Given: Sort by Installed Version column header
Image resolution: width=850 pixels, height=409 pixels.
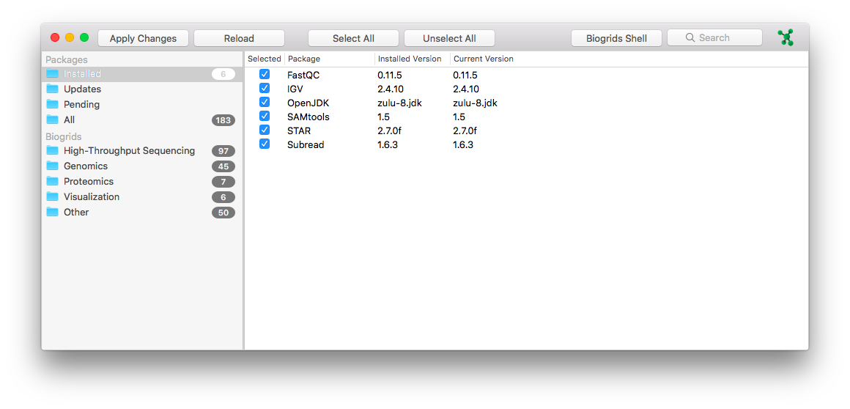Looking at the screenshot, I should pos(410,59).
